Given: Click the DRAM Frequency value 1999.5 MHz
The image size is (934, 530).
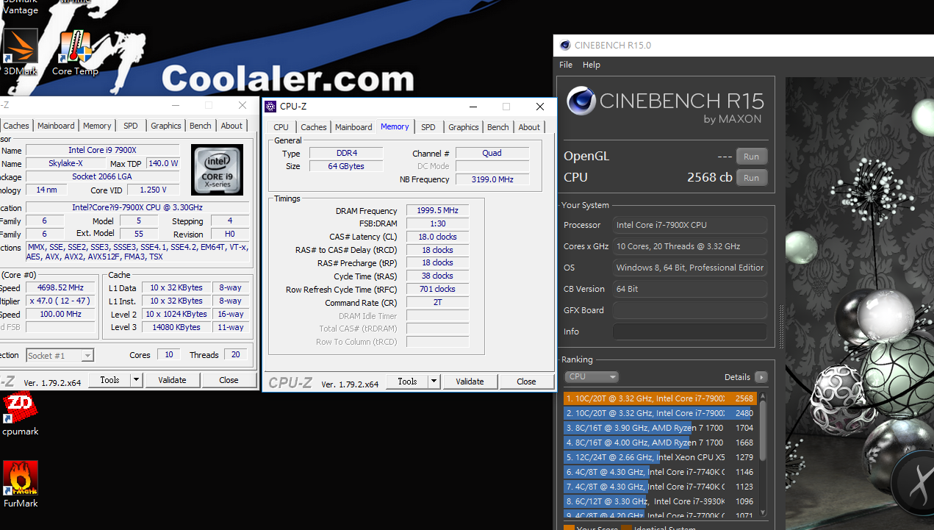Looking at the screenshot, I should (x=437, y=211).
